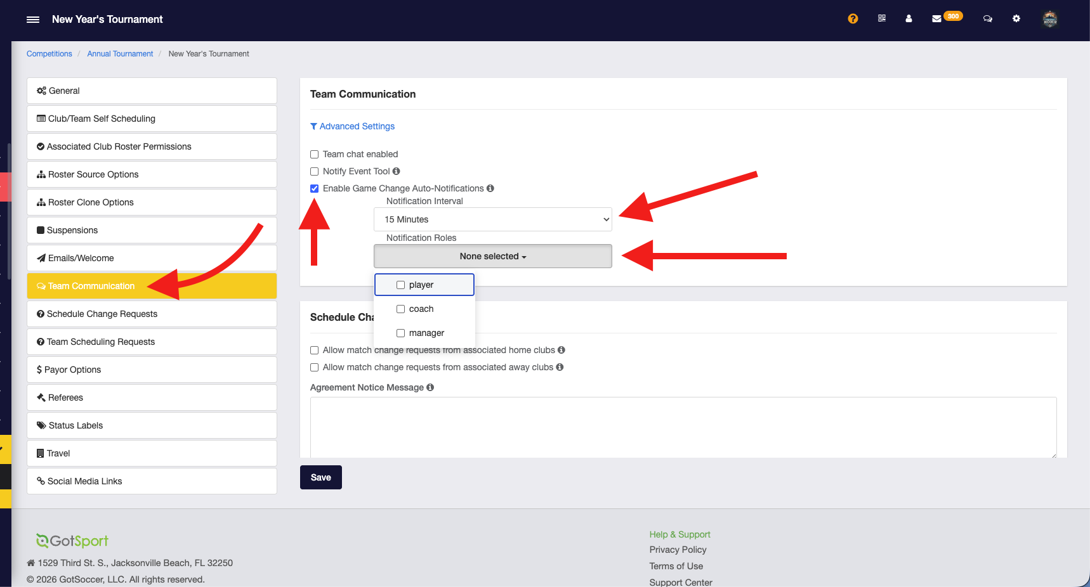Click the profile avatar in top bar
This screenshot has width=1090, height=587.
(1050, 19)
